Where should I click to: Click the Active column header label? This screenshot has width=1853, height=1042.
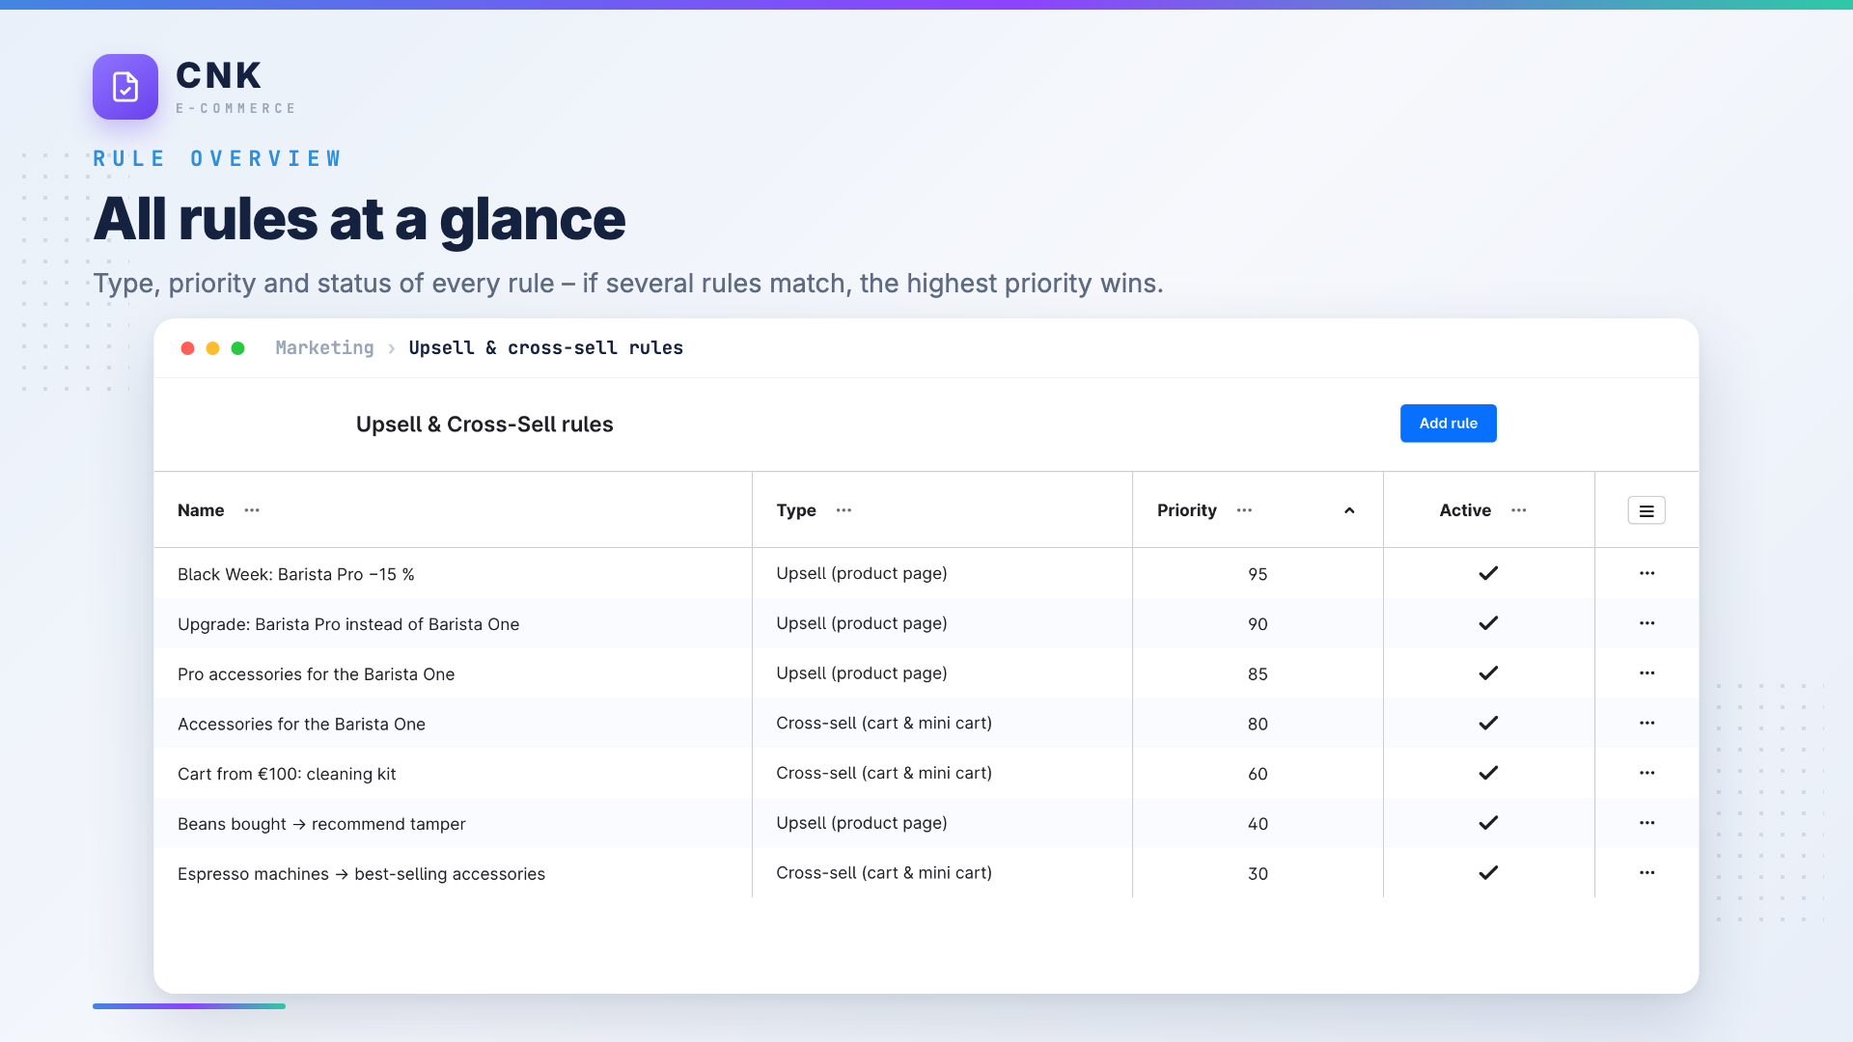pos(1465,510)
